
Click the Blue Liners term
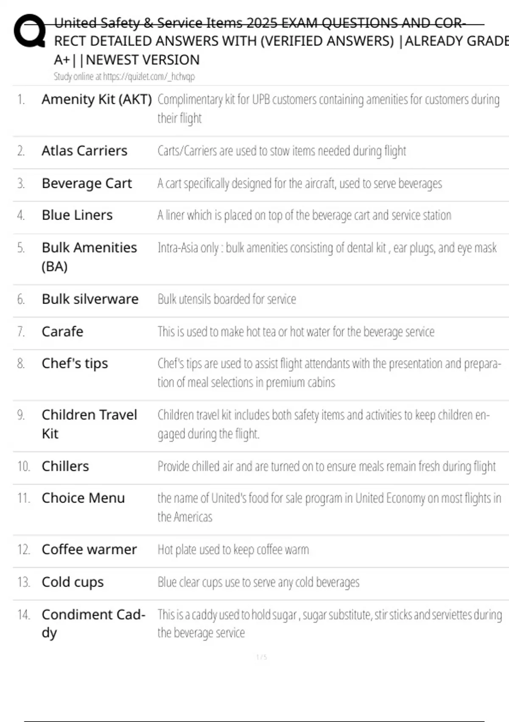[x=77, y=215]
